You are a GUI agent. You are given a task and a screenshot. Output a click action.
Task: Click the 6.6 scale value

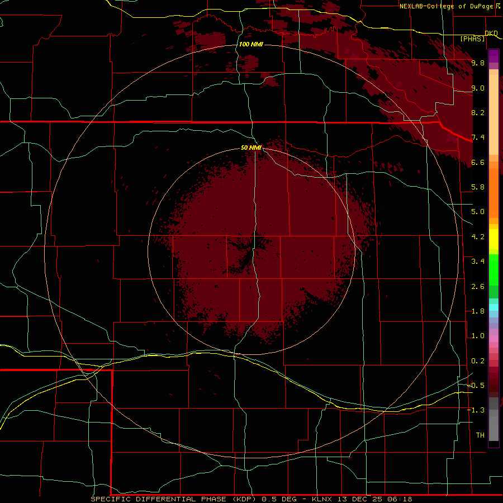tap(478, 162)
